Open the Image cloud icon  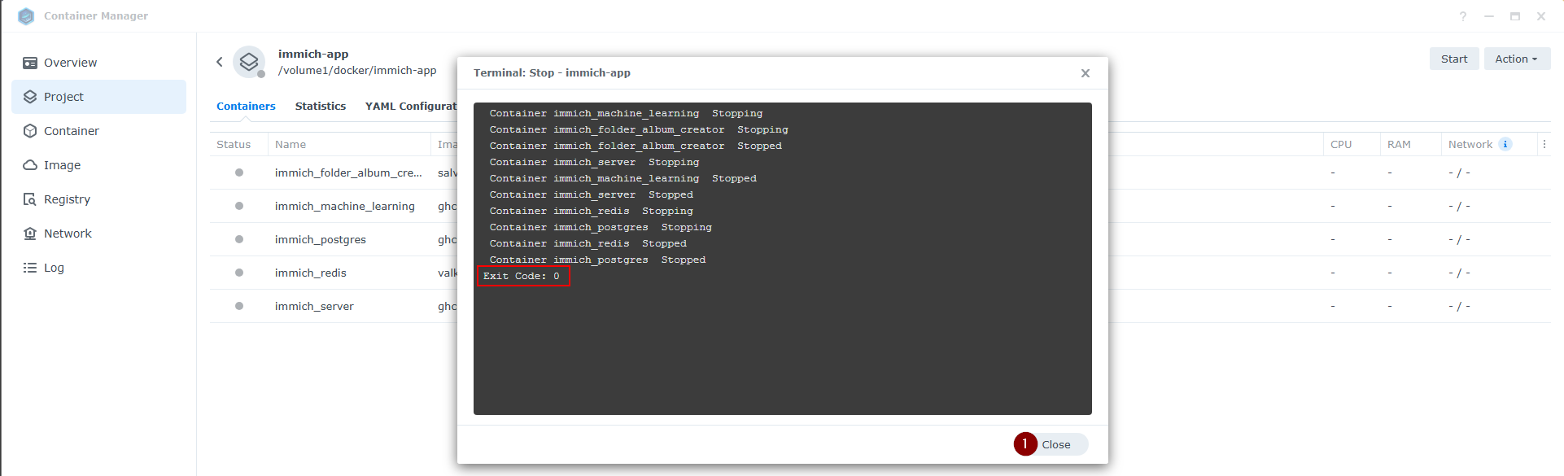(30, 165)
